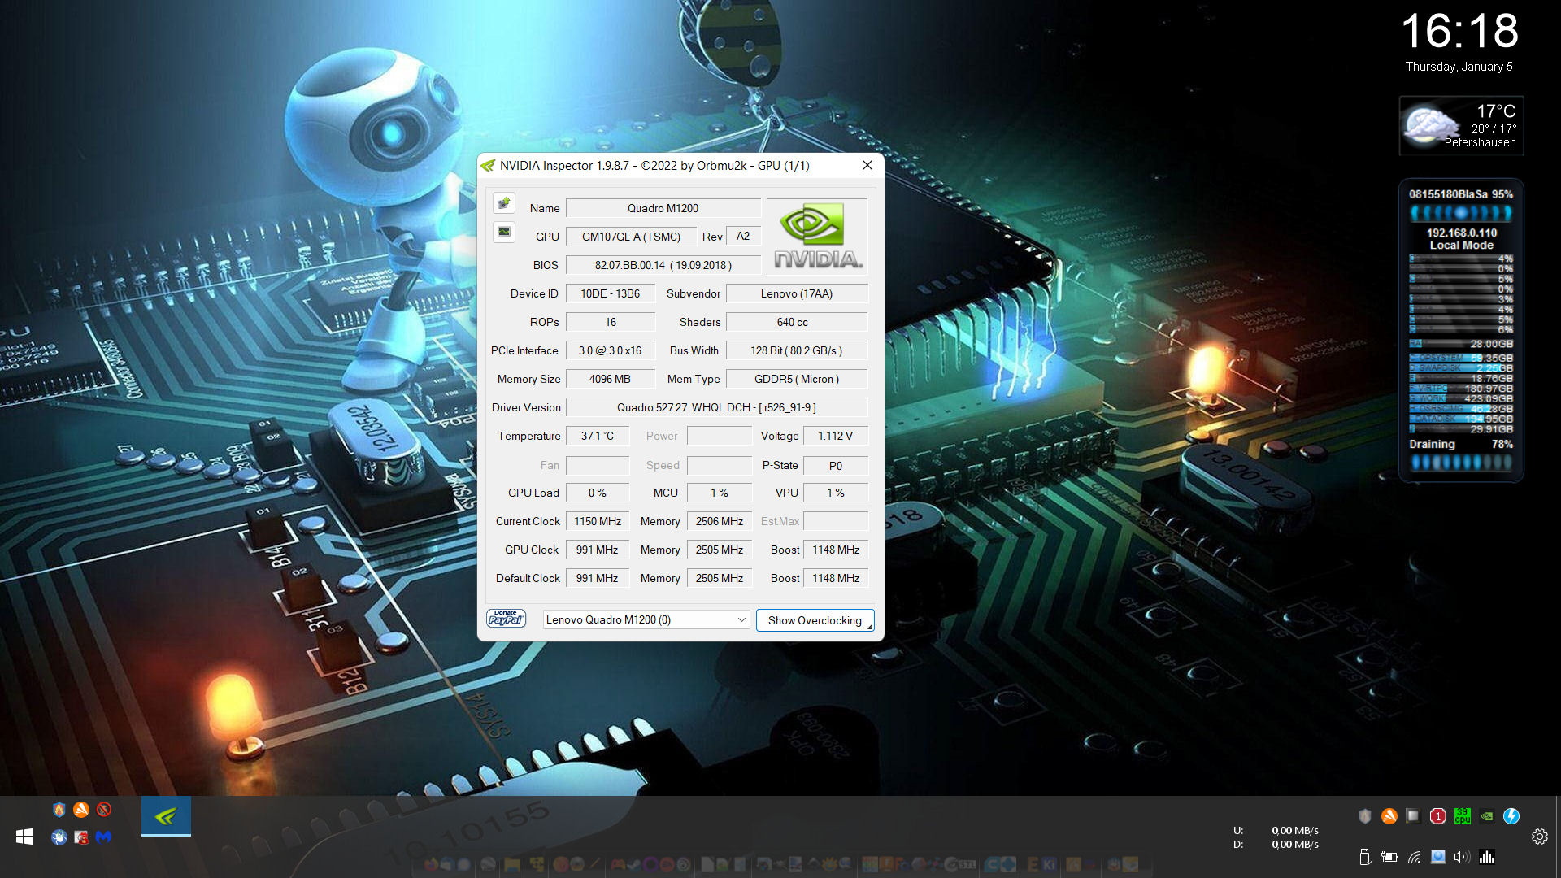Open the sensor monitoring icon beside GPU
Screen dimensions: 1561x878
coord(503,233)
